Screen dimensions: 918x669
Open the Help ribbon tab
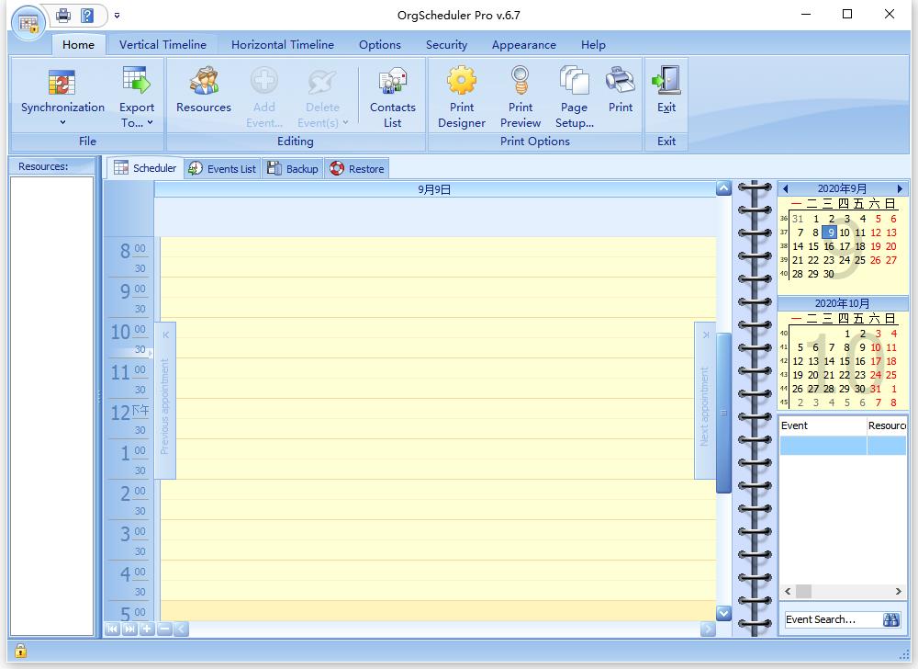coord(593,44)
